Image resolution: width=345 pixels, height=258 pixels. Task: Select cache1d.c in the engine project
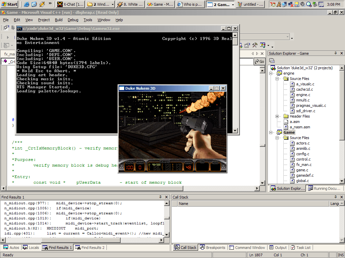tap(304, 89)
